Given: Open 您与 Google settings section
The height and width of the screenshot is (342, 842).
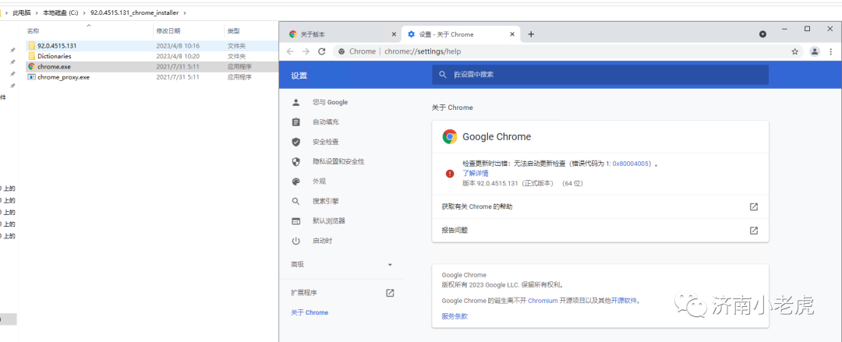Looking at the screenshot, I should click(x=331, y=103).
